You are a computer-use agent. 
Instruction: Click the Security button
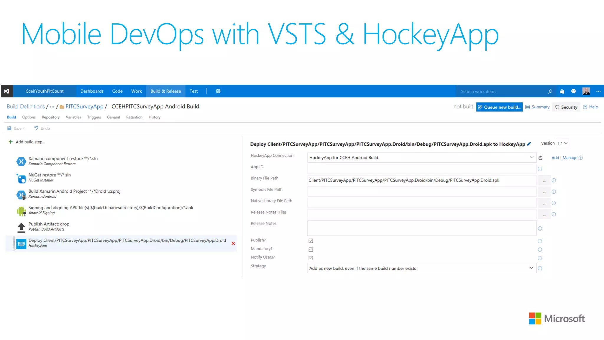pyautogui.click(x=566, y=107)
